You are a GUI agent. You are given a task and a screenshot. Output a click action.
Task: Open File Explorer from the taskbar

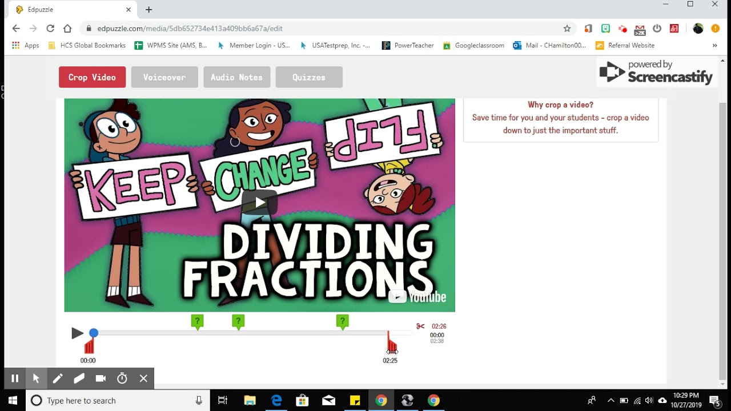pyautogui.click(x=250, y=401)
